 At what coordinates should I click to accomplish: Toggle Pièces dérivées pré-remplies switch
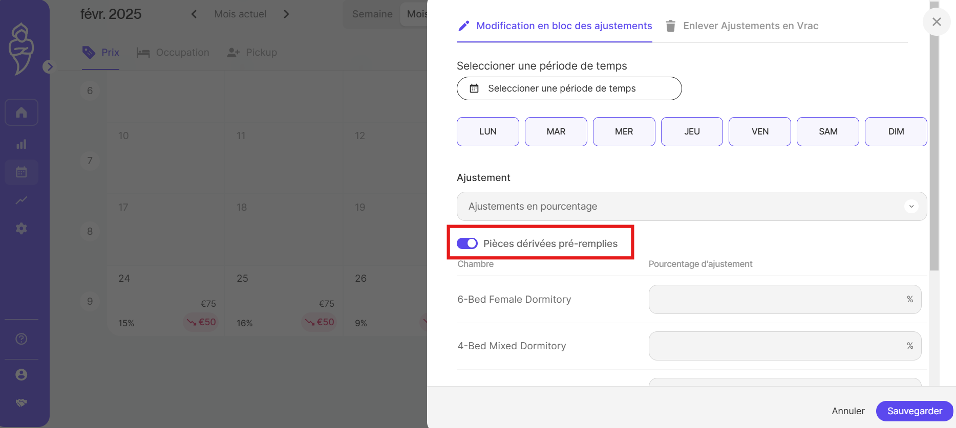coord(467,243)
